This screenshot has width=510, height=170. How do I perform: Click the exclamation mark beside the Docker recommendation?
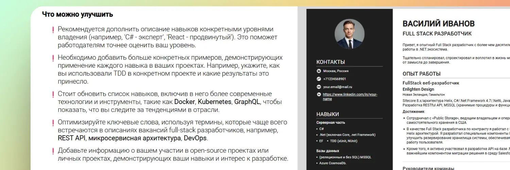(x=53, y=95)
